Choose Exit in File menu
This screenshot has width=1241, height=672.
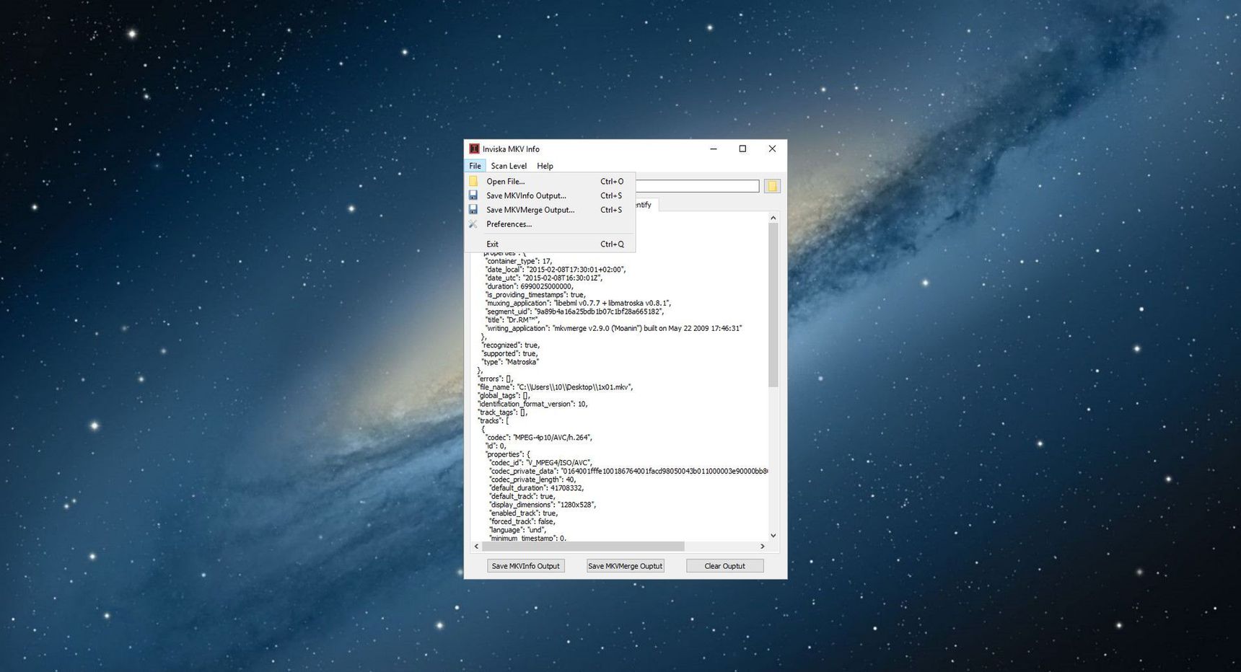pos(550,244)
